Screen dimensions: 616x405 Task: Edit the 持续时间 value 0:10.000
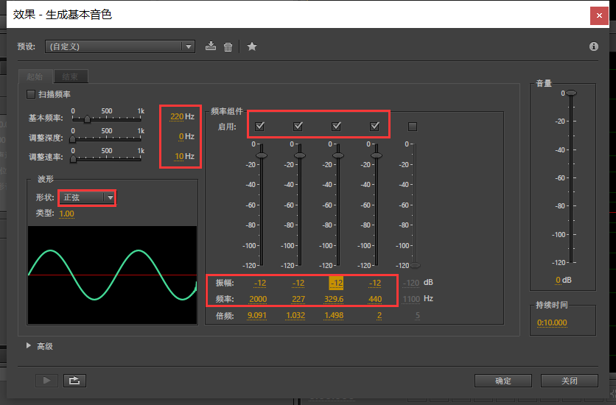pos(552,323)
